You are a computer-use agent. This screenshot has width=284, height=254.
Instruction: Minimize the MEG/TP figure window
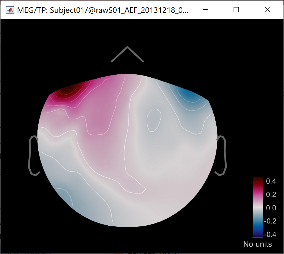click(205, 10)
